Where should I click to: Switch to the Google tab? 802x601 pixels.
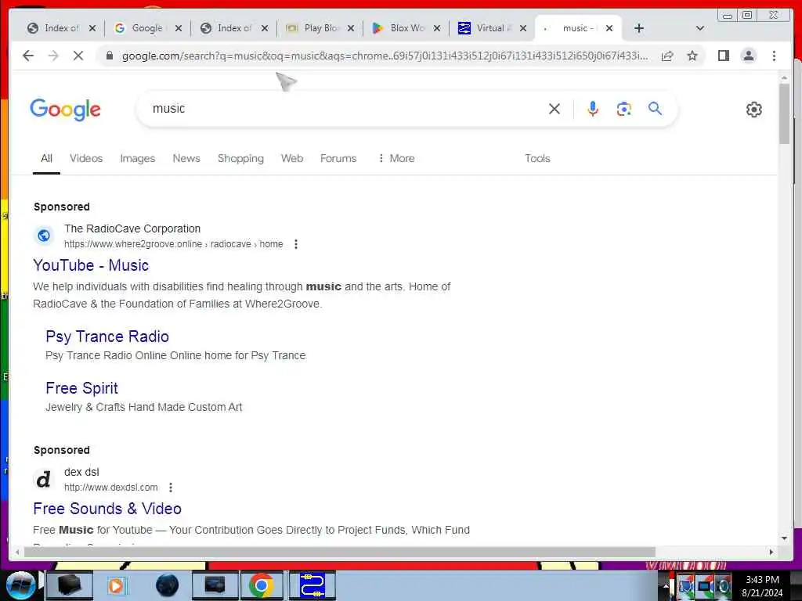click(147, 28)
